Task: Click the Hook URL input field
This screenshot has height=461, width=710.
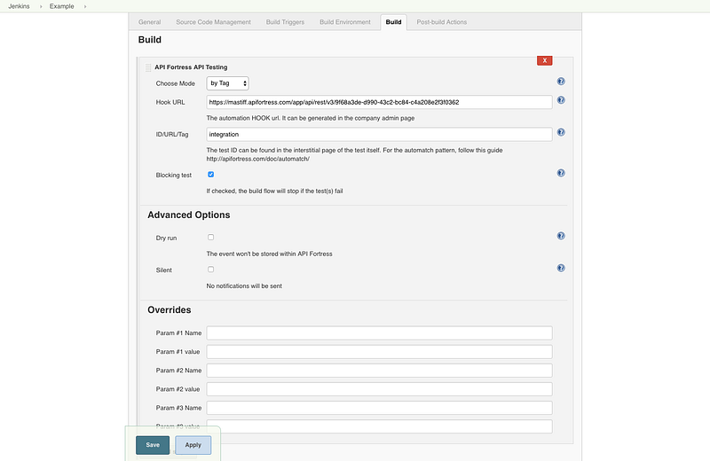Action: pos(379,102)
